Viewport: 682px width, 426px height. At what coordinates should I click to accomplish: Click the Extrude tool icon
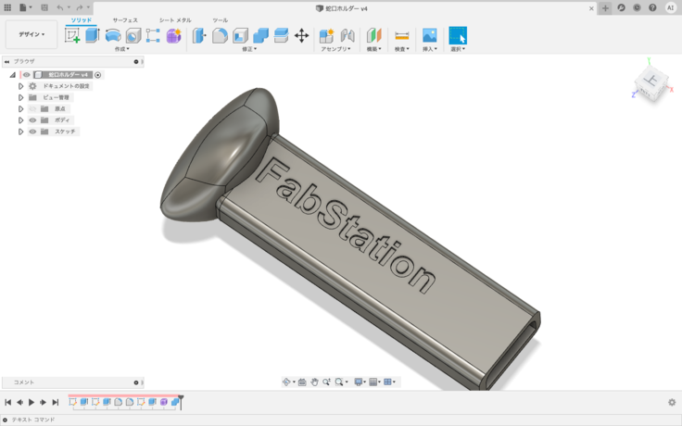pos(93,35)
